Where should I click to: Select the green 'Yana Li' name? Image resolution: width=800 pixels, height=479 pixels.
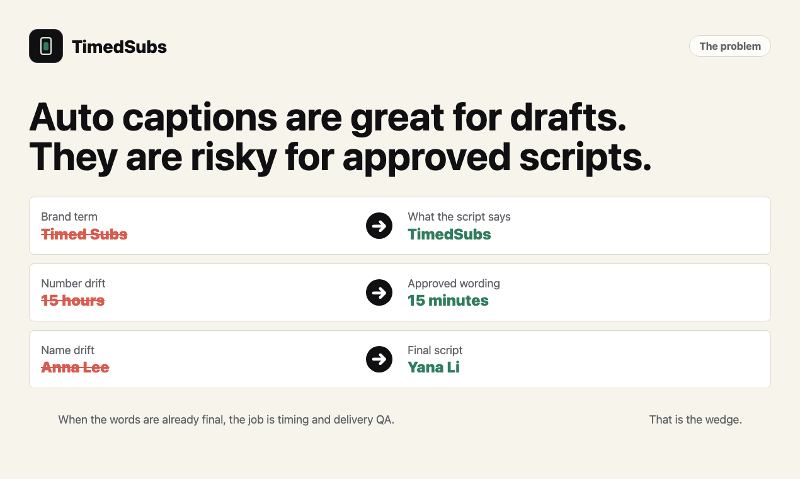pos(433,367)
